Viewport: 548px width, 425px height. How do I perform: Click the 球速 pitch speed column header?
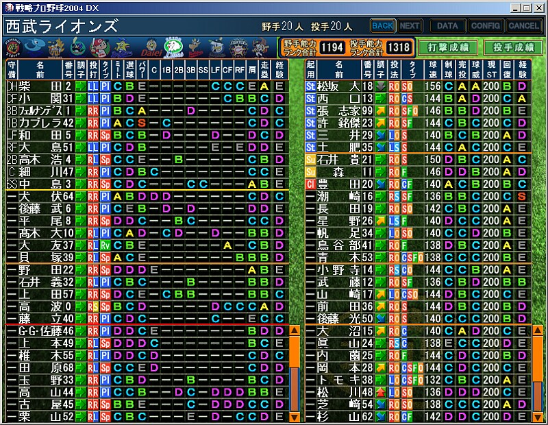coord(433,70)
